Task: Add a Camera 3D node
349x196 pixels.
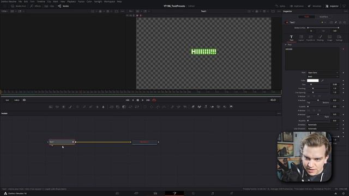Action: point(219,107)
